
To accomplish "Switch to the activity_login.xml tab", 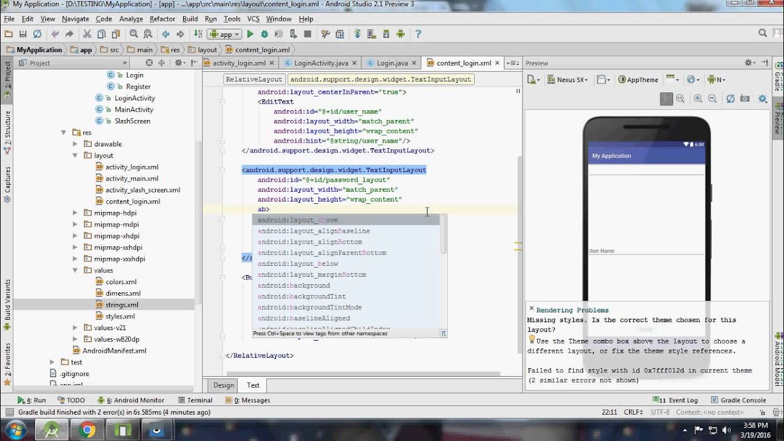I will click(239, 62).
